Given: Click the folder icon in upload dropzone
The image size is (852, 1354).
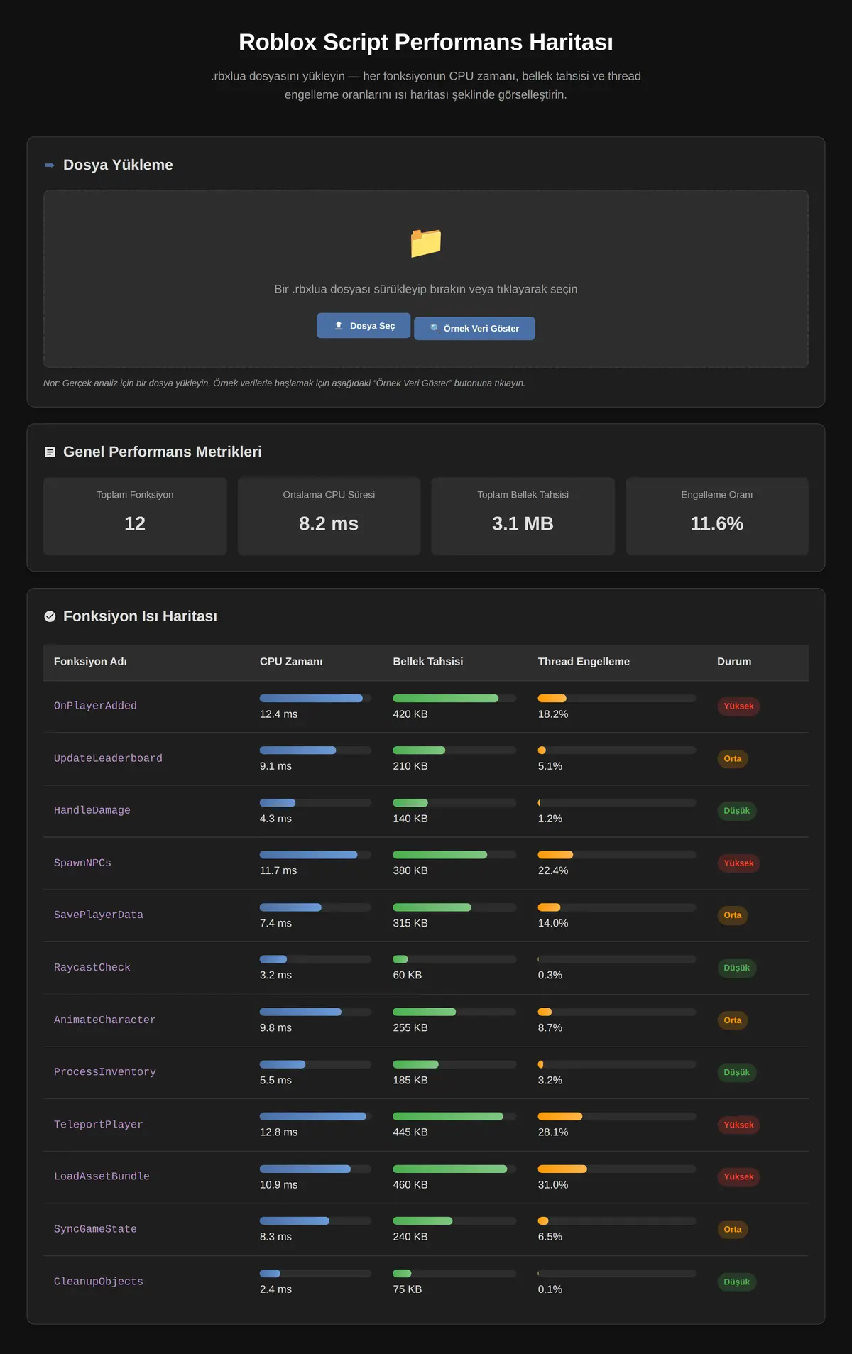Looking at the screenshot, I should [426, 243].
